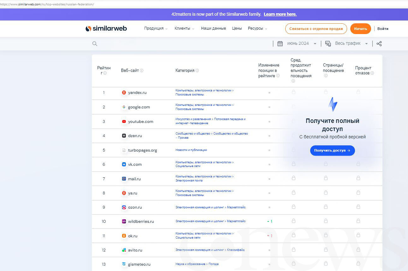Screen dimensions: 408x271
Task: Click Связаться с отделом продаж button
Action: pos(316,29)
